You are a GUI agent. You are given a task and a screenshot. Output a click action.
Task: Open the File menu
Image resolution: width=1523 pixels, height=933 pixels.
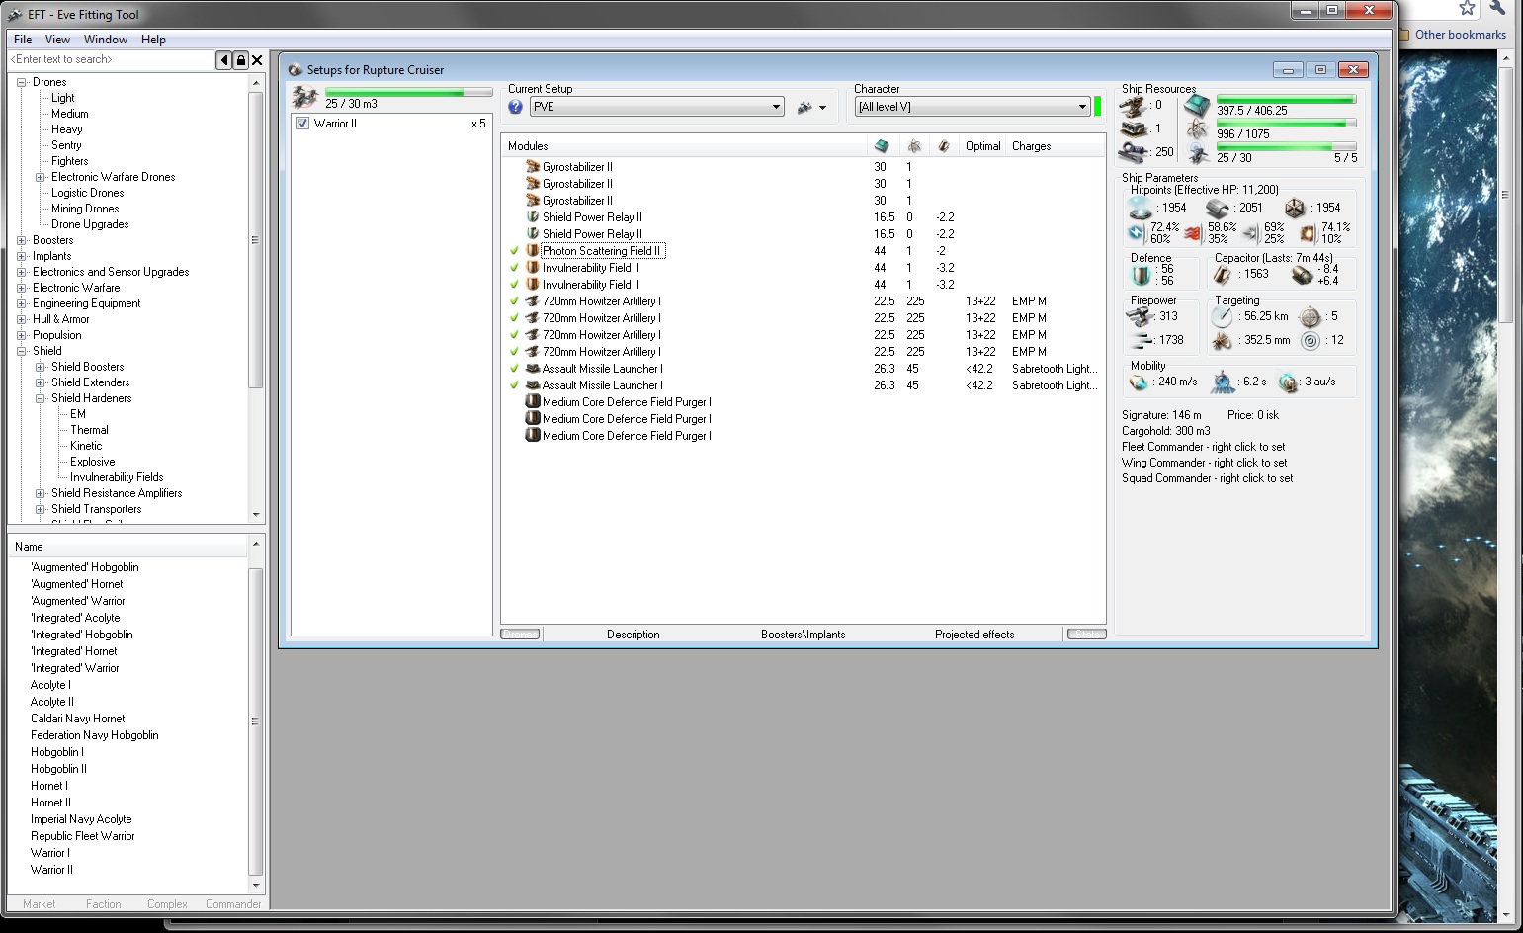(x=23, y=40)
